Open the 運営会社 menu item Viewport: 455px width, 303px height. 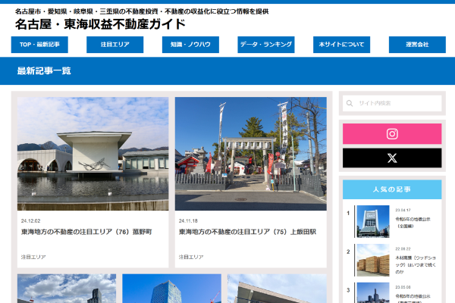tap(416, 45)
